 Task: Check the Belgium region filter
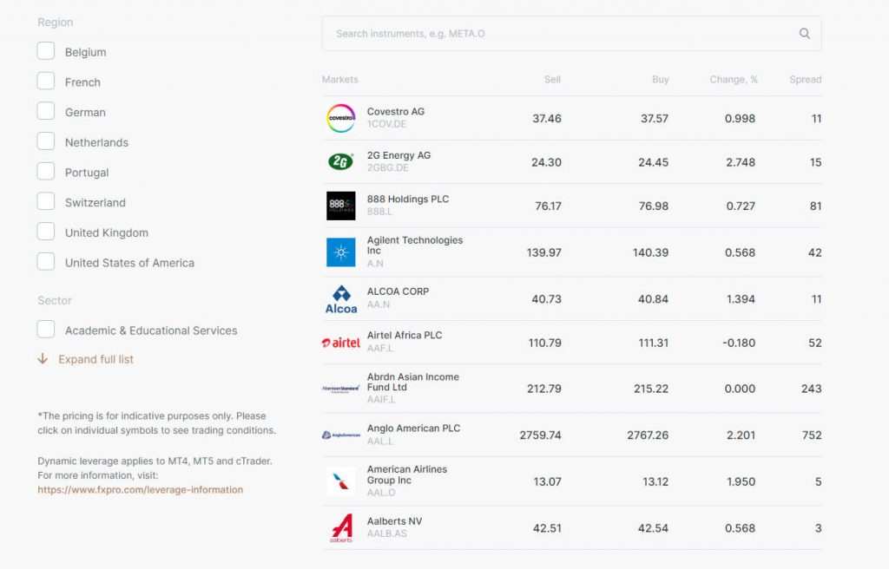[46, 51]
